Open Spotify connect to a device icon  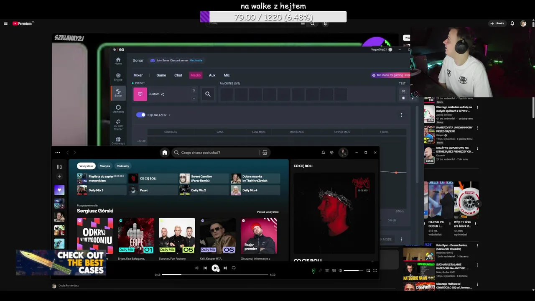(334, 270)
